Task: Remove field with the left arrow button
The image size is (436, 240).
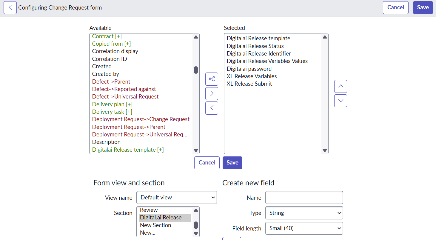Action: point(212,108)
